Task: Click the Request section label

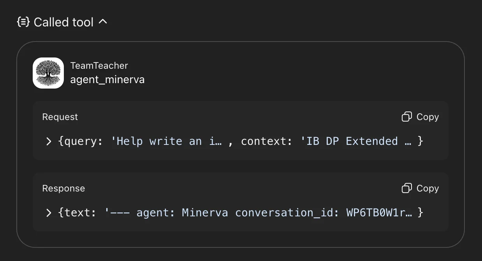Action: [x=60, y=117]
